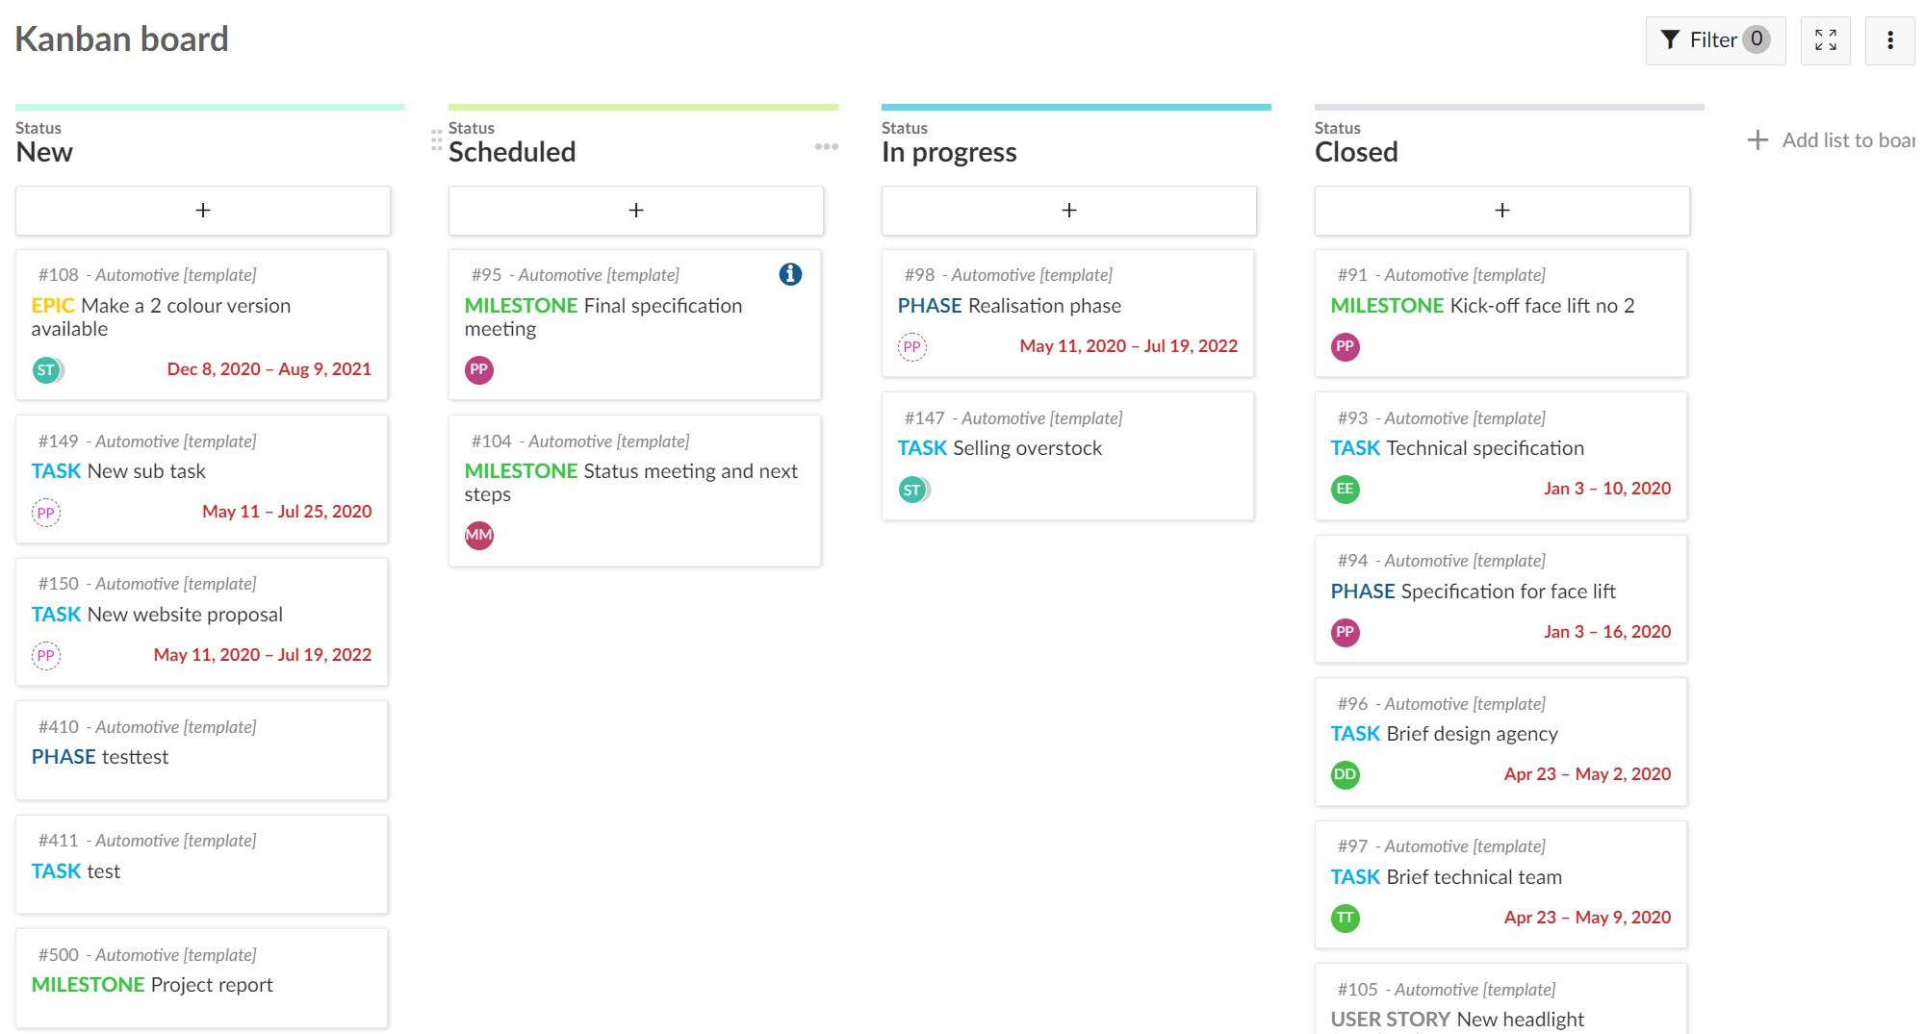Click the Scheduled column drag handle
This screenshot has width=1923, height=1034.
click(437, 140)
